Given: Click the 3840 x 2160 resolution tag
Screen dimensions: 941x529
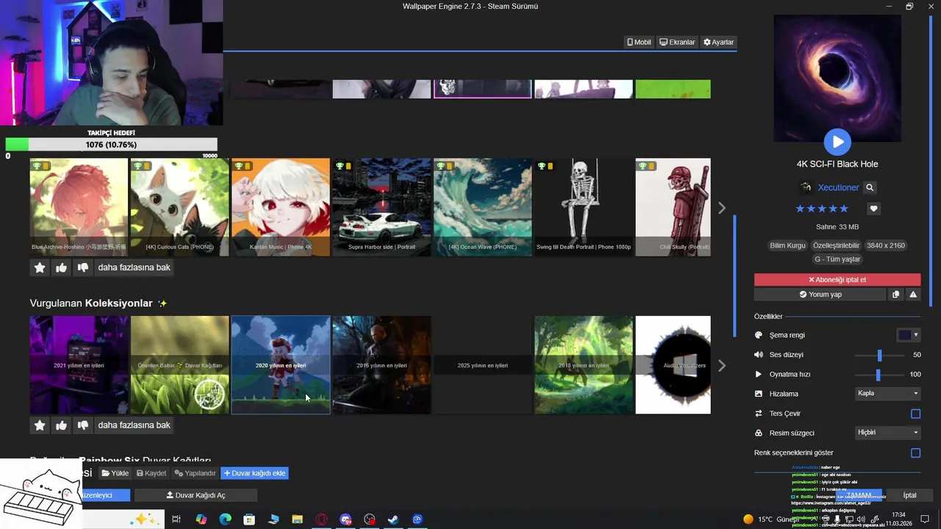Looking at the screenshot, I should [x=886, y=245].
